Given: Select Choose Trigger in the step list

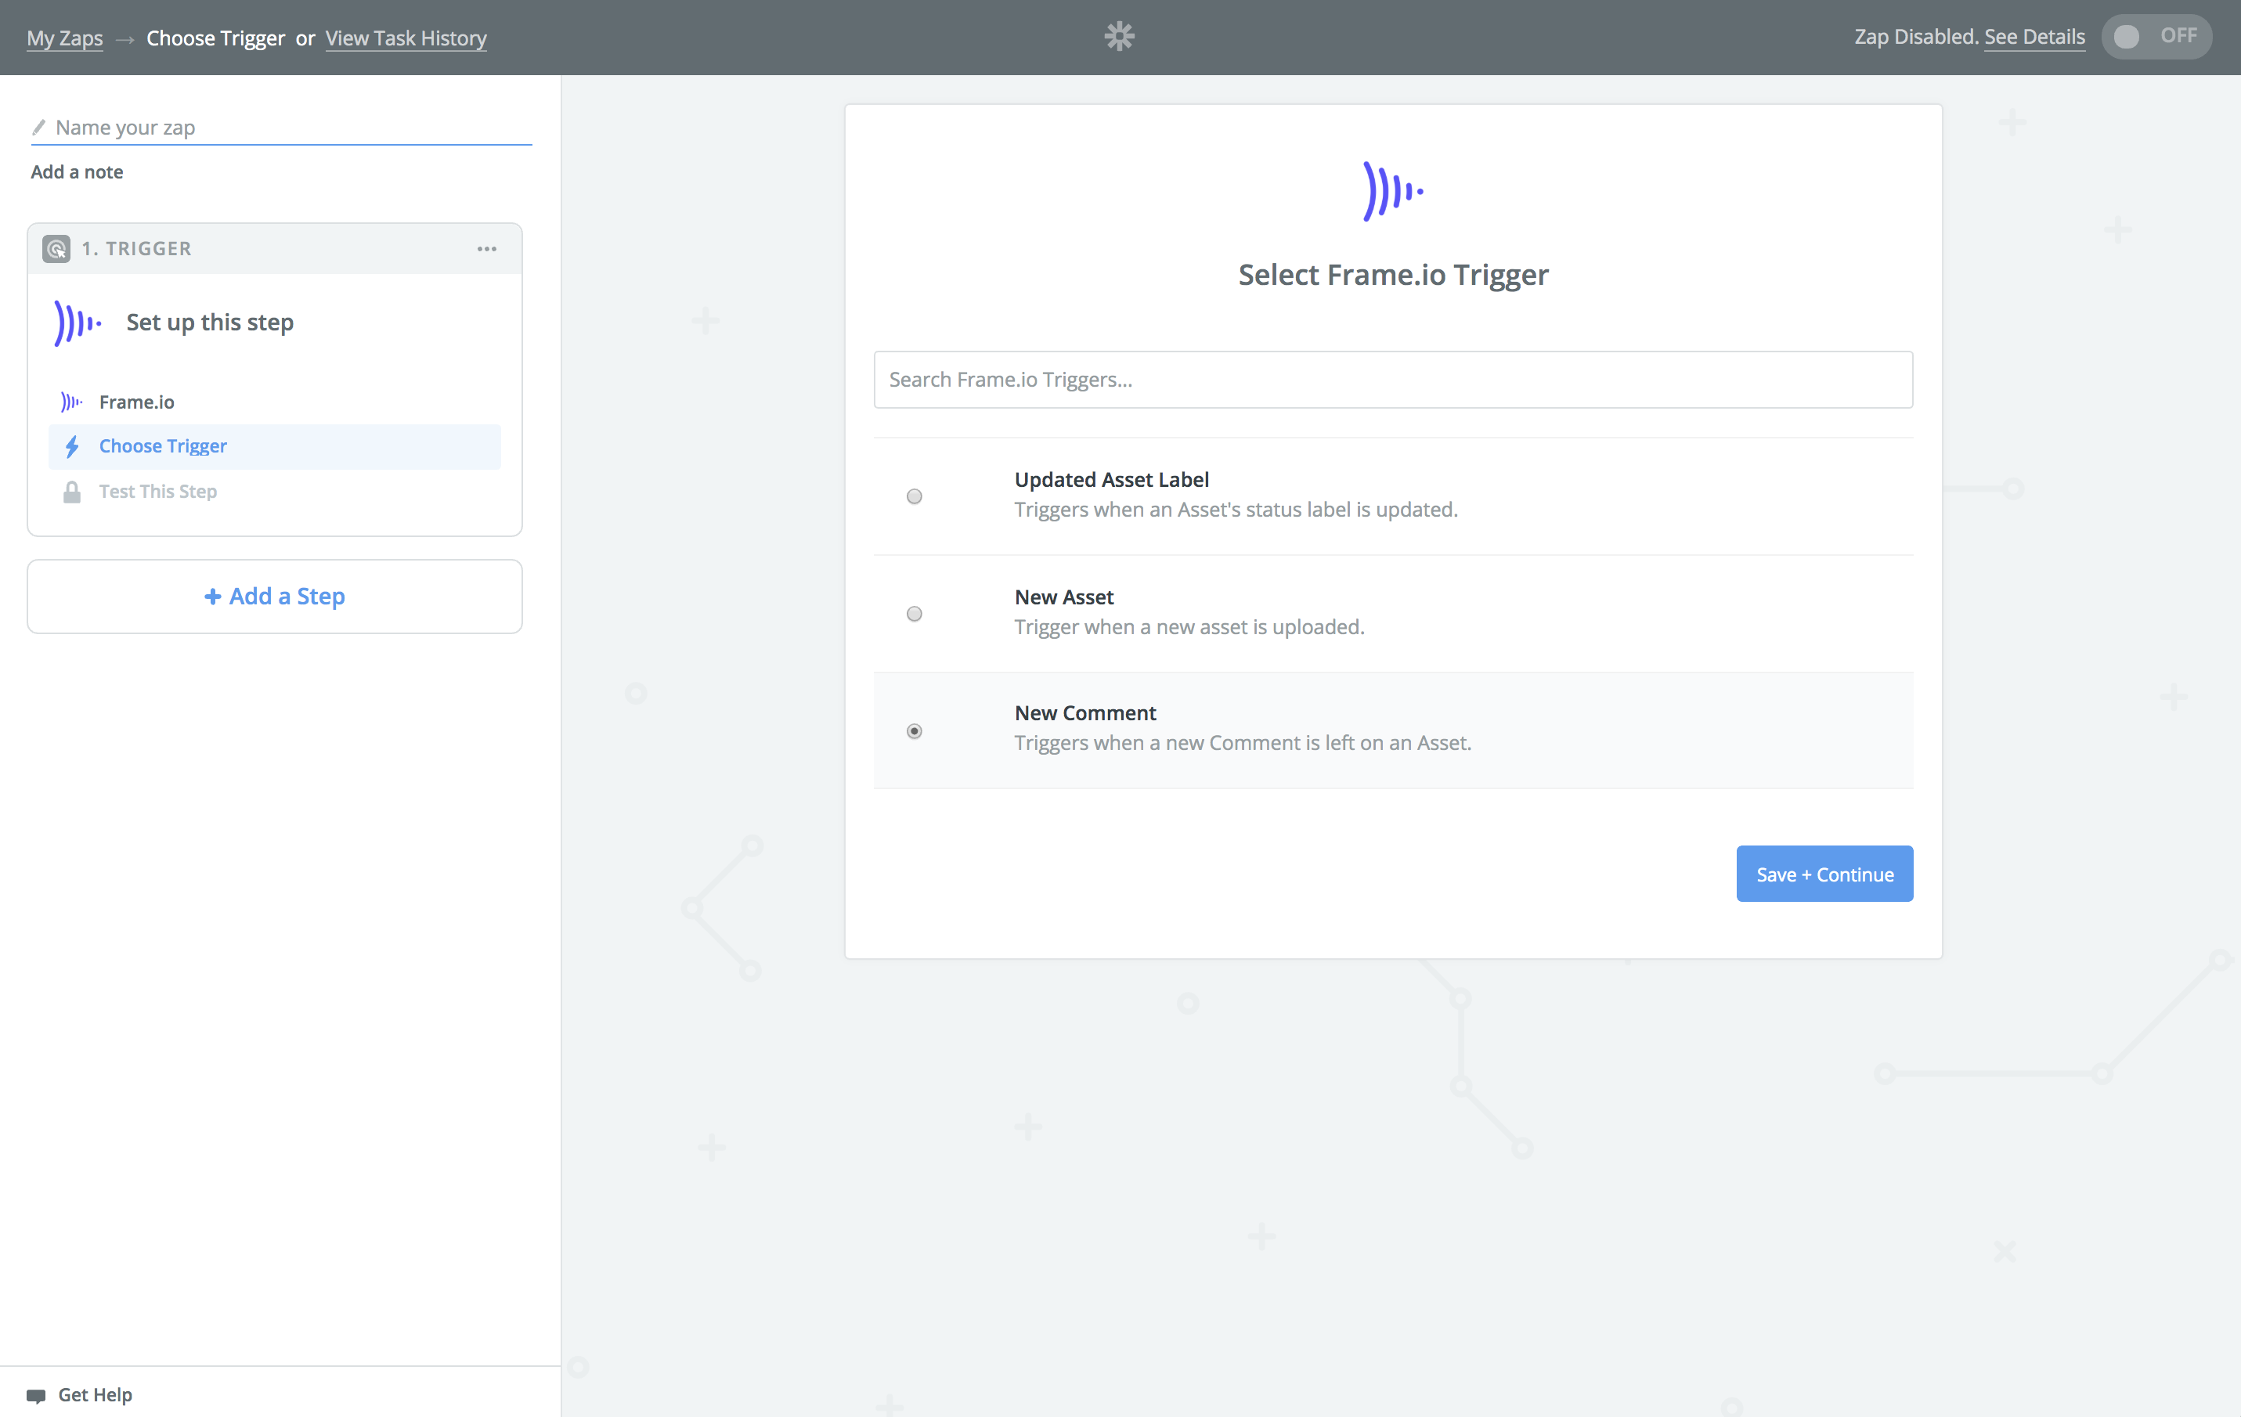Looking at the screenshot, I should [x=163, y=446].
